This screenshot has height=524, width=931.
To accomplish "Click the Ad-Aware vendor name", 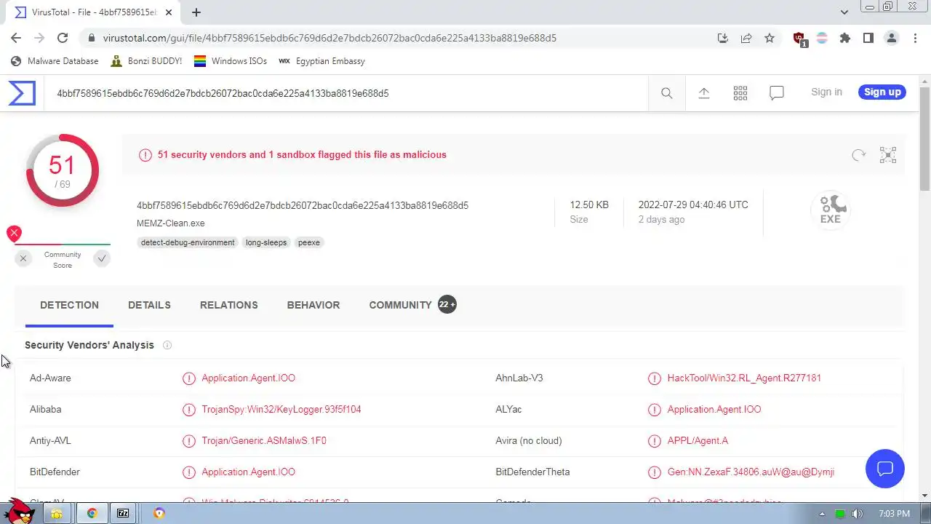I will (50, 378).
